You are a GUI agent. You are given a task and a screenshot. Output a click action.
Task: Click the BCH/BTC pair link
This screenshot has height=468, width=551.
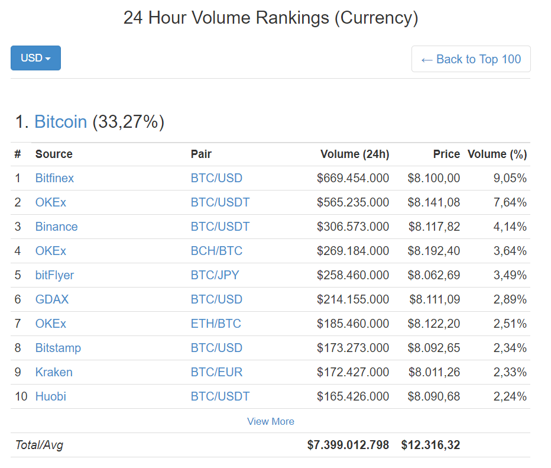[216, 251]
